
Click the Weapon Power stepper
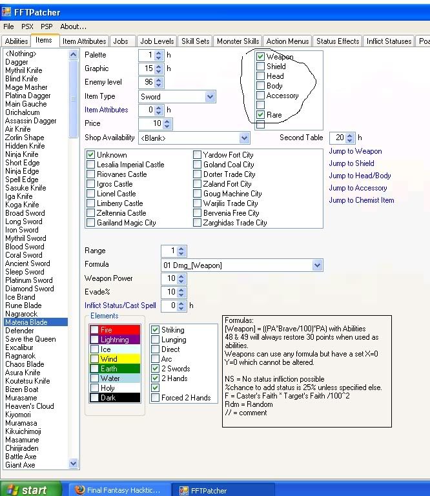pyautogui.click(x=181, y=279)
